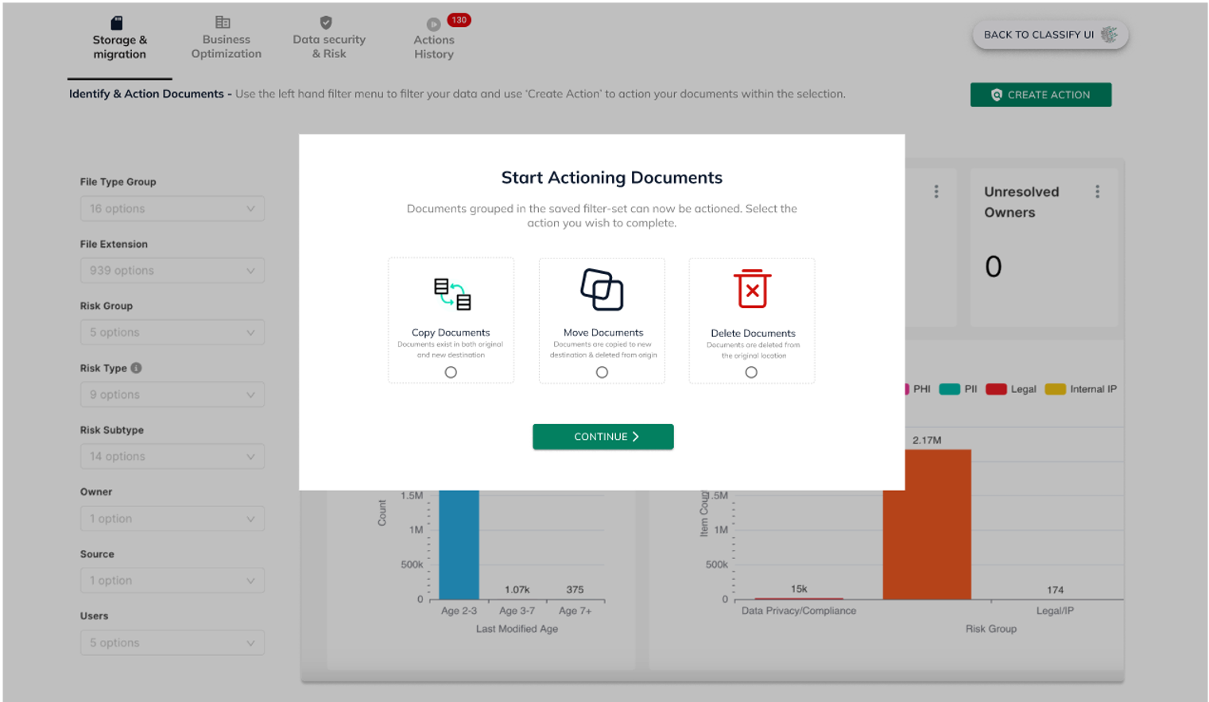Viewport: 1209px width, 702px height.
Task: Click the Storage & migration tab icon
Action: [117, 23]
